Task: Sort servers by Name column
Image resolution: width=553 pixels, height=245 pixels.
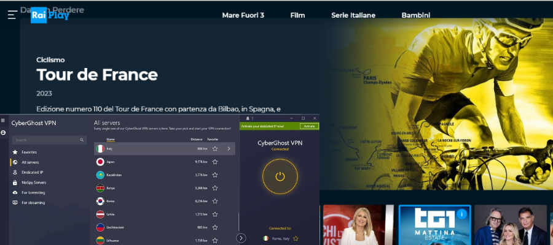Action: click(x=111, y=140)
